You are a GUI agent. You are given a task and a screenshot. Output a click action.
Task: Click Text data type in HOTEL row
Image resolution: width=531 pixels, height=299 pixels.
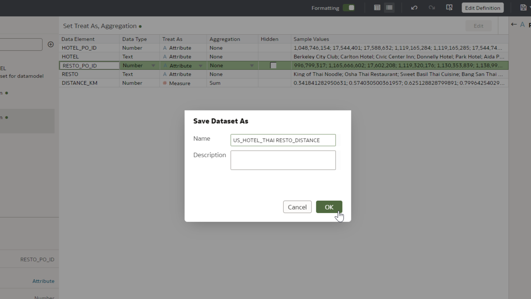click(127, 57)
